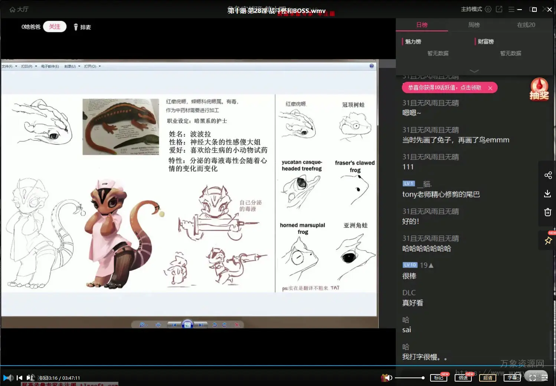556x386 pixels.
Task: Enter fullscreen using the player's fullscreen icon
Action: [x=532, y=377]
